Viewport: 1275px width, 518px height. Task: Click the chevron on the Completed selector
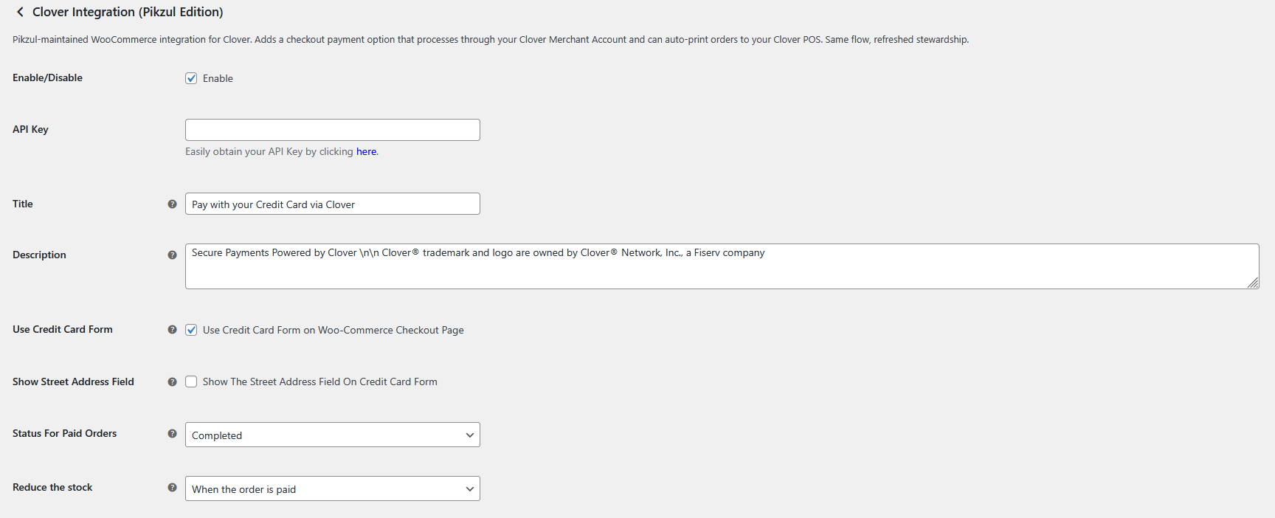(469, 435)
